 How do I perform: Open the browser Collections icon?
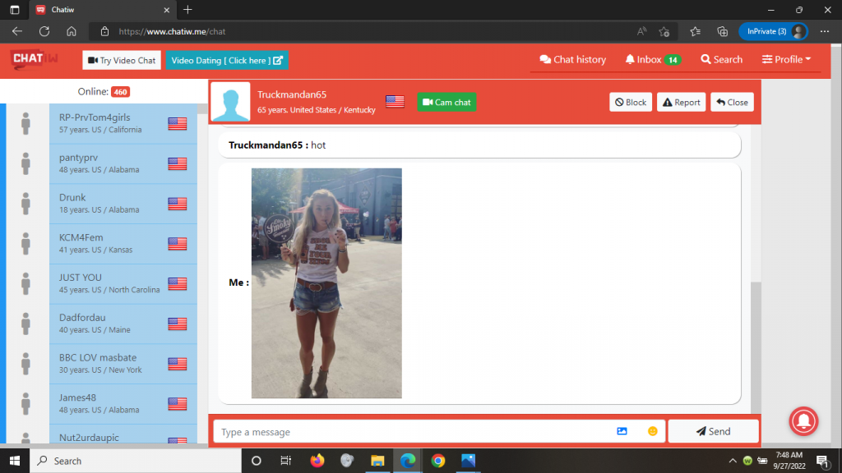[x=723, y=31]
